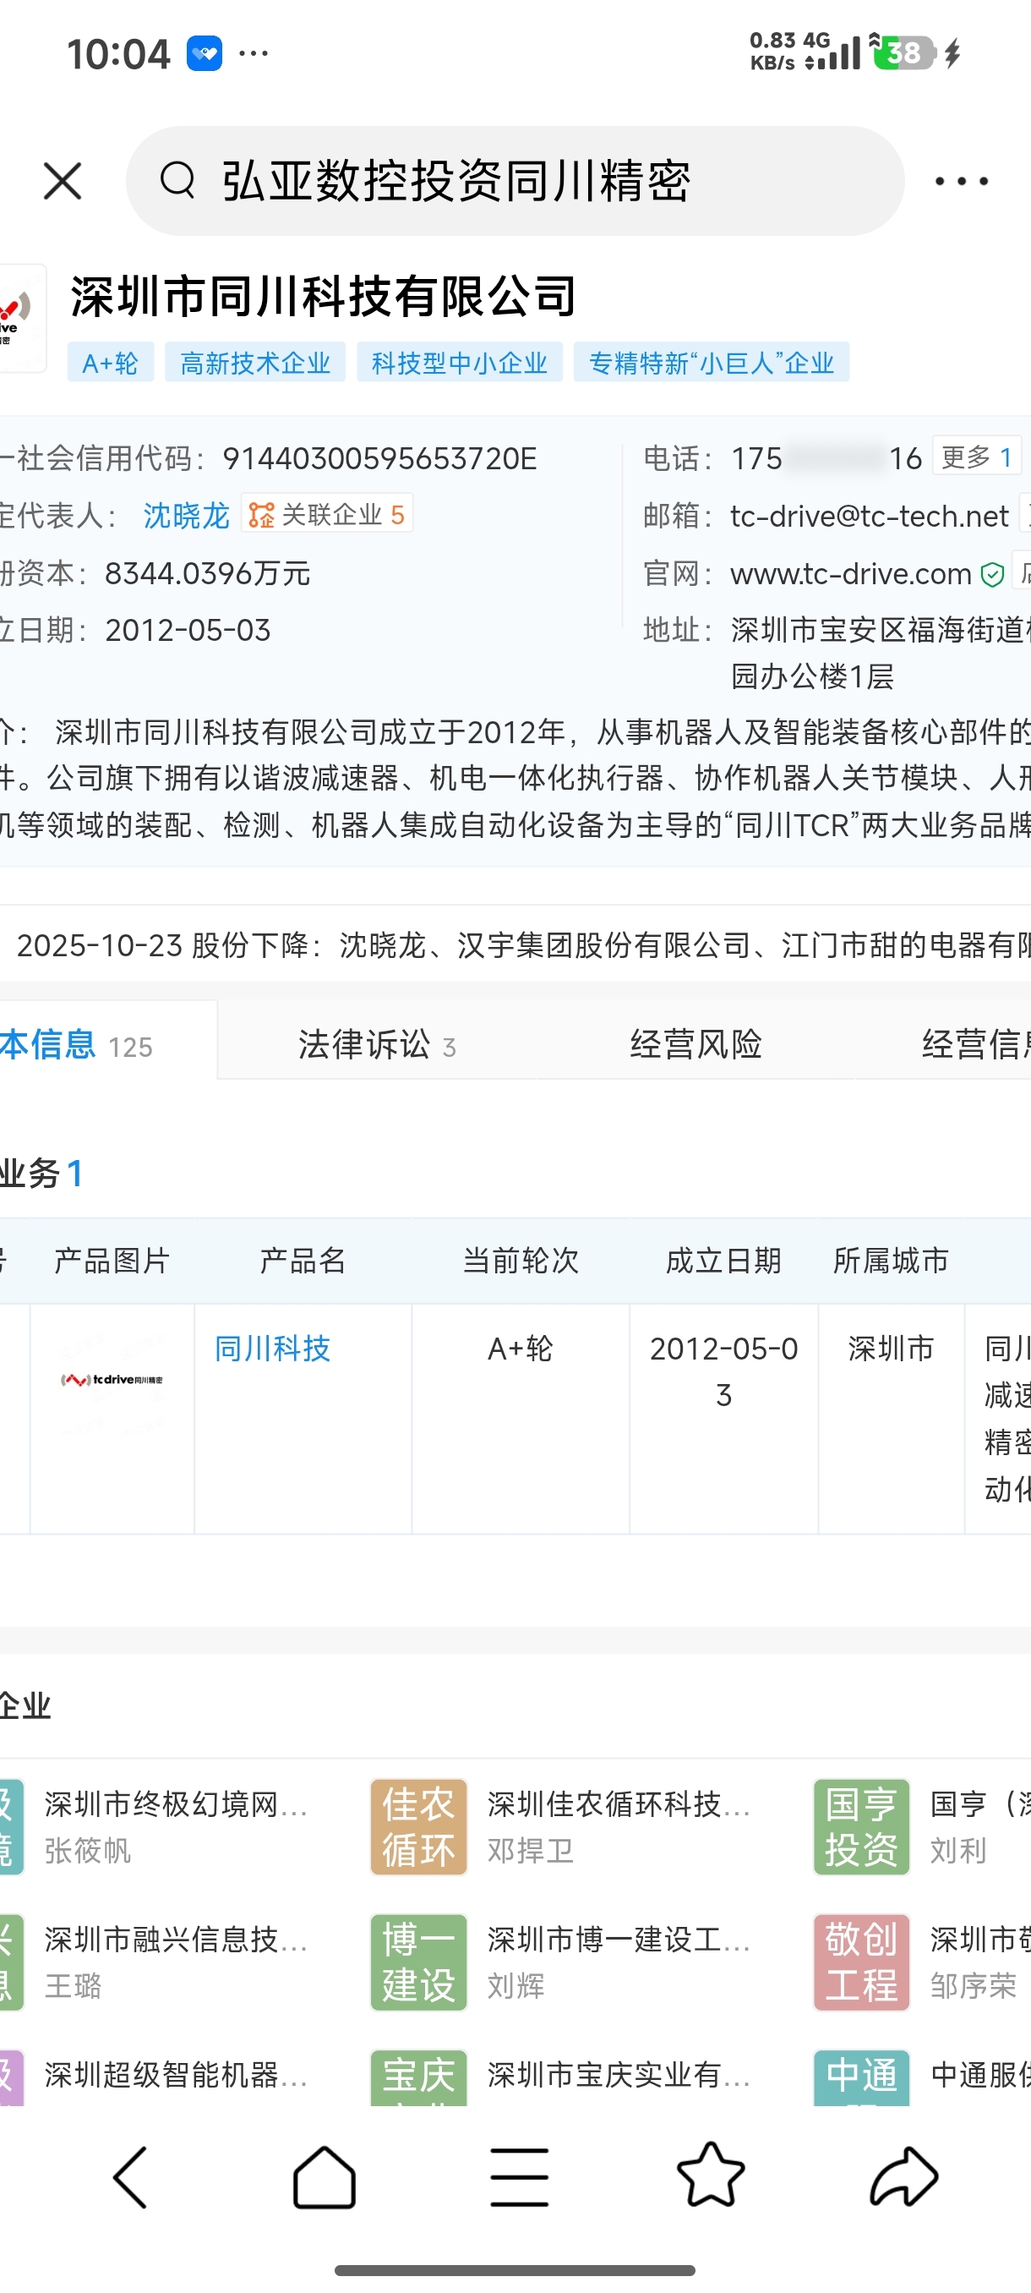Go back with the browser back arrow
The image size is (1031, 2293).
pyautogui.click(x=130, y=2177)
